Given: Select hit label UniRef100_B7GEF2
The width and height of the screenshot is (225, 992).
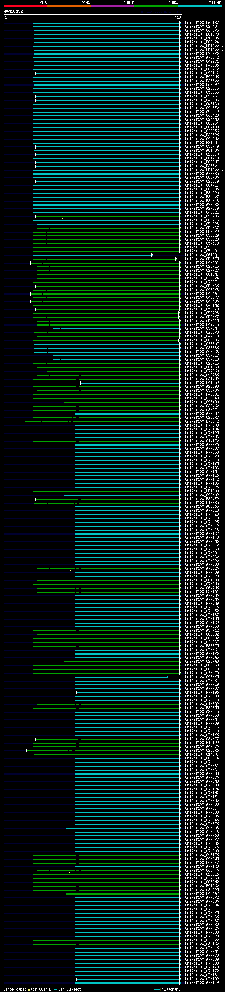Looking at the screenshot, I should click(x=202, y=421).
